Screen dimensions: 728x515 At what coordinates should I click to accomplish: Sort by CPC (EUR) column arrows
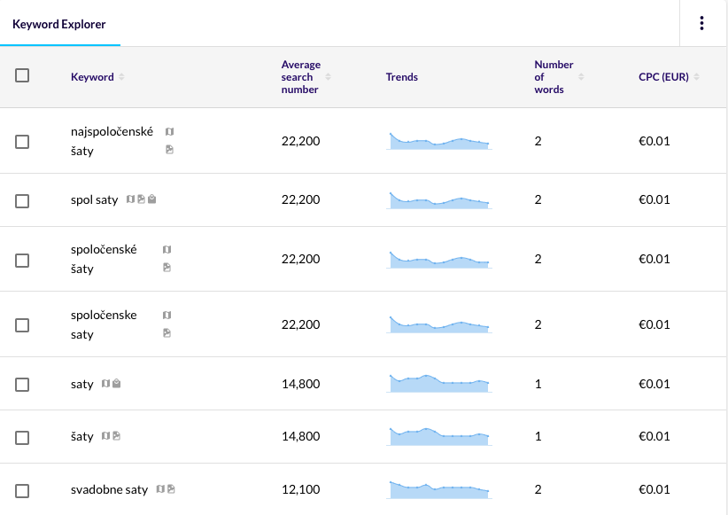696,77
